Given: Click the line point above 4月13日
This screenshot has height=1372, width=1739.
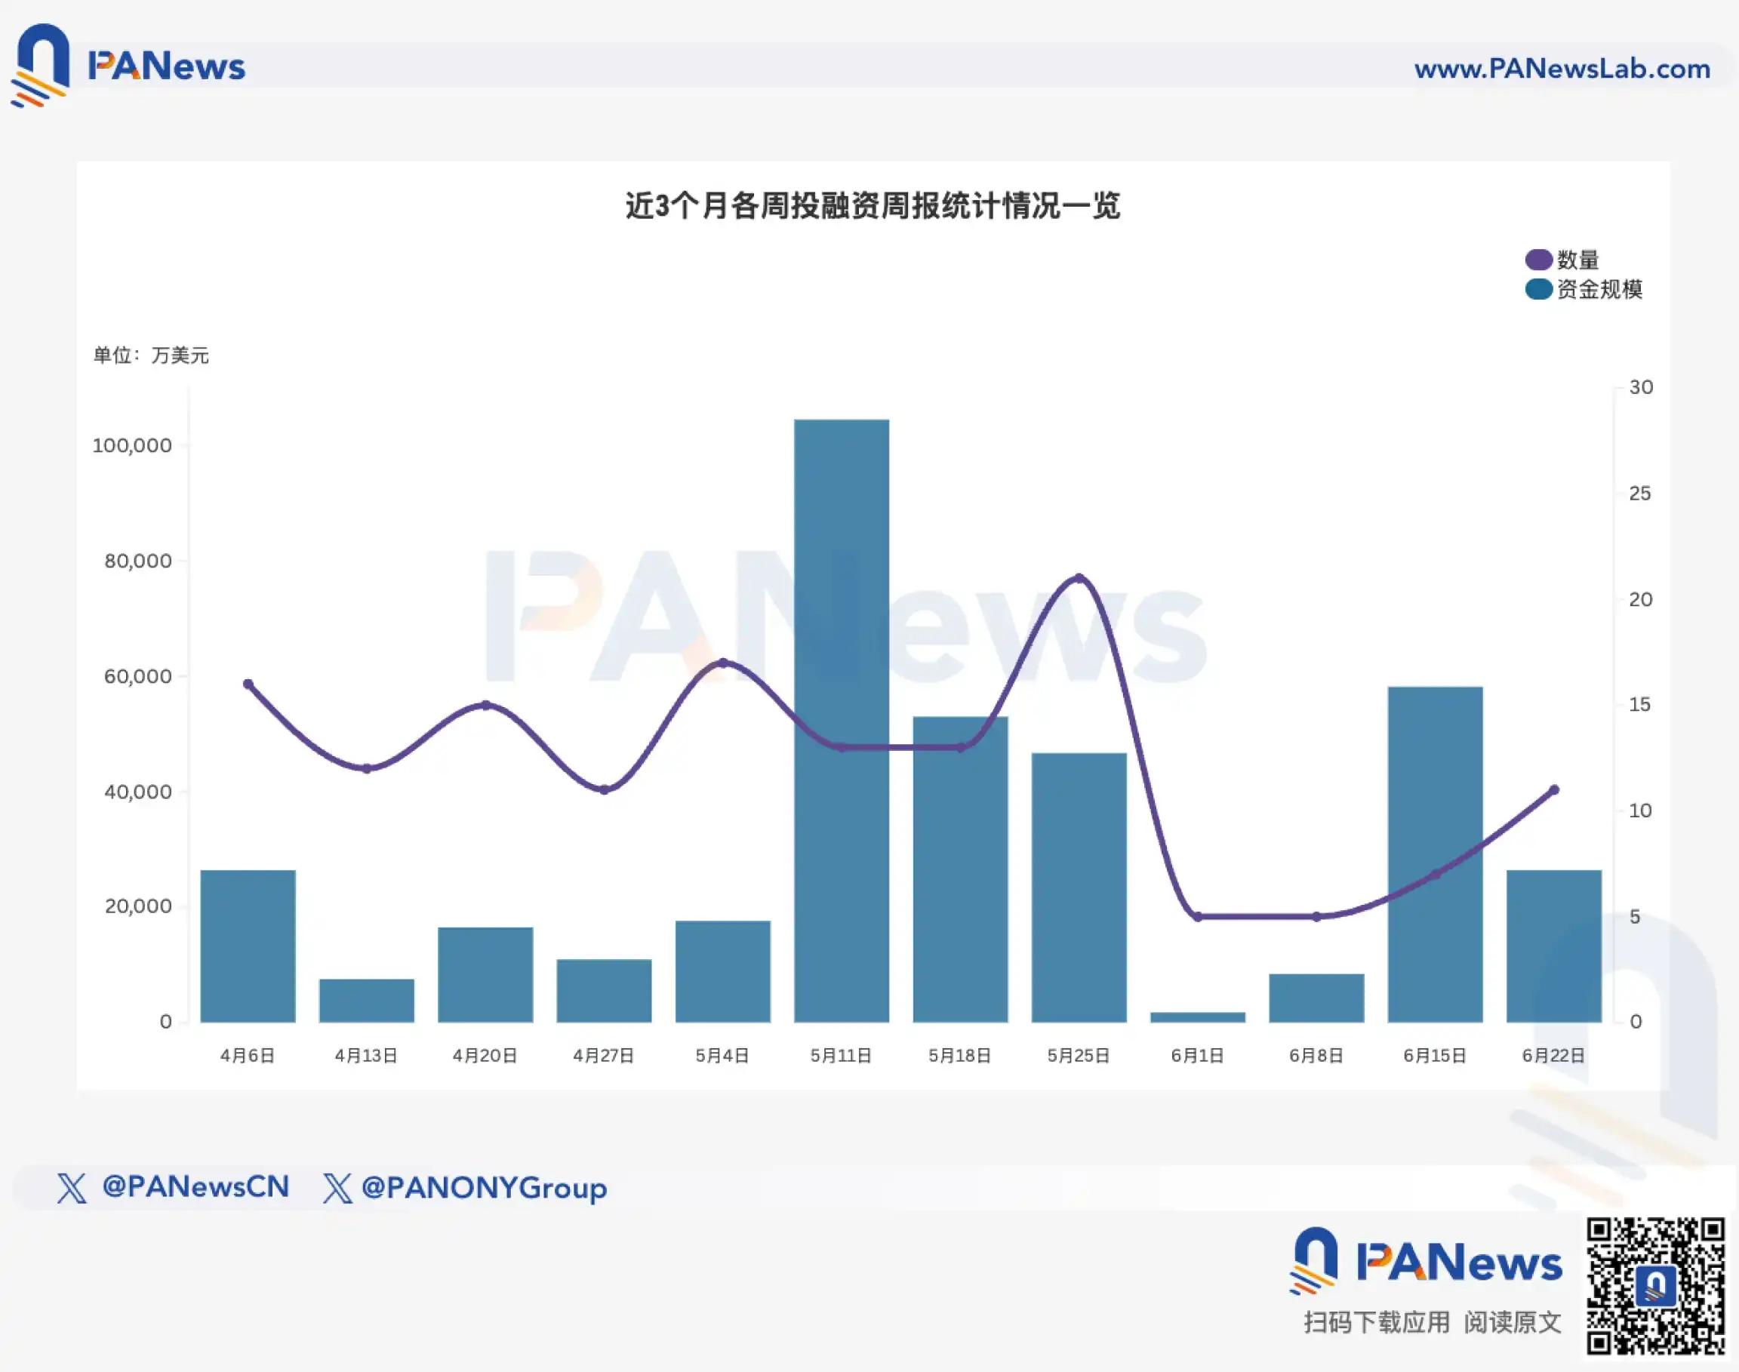Looking at the screenshot, I should point(367,769).
